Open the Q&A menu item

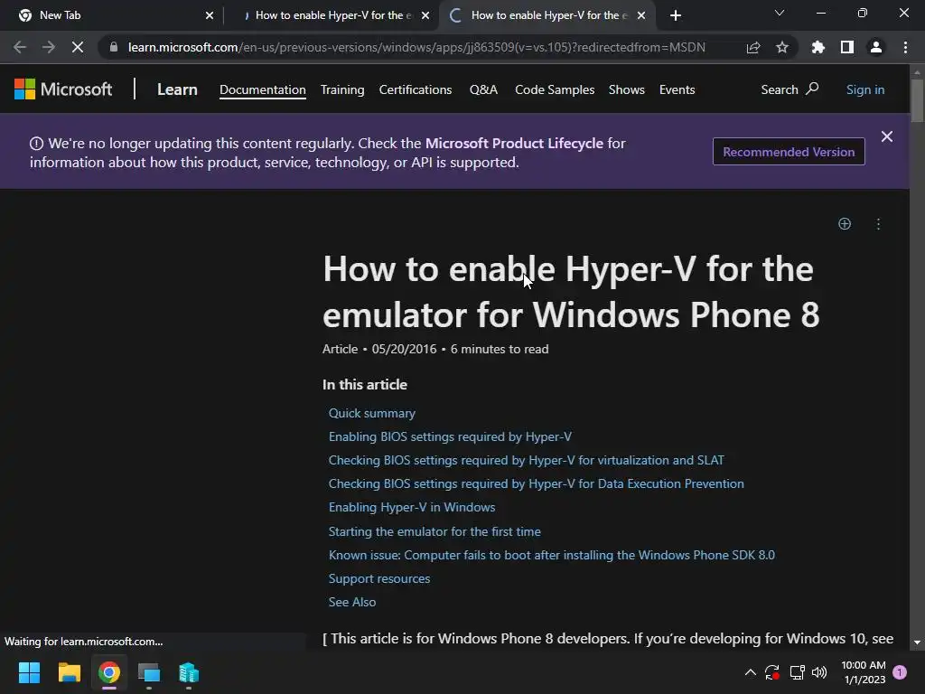(x=484, y=89)
